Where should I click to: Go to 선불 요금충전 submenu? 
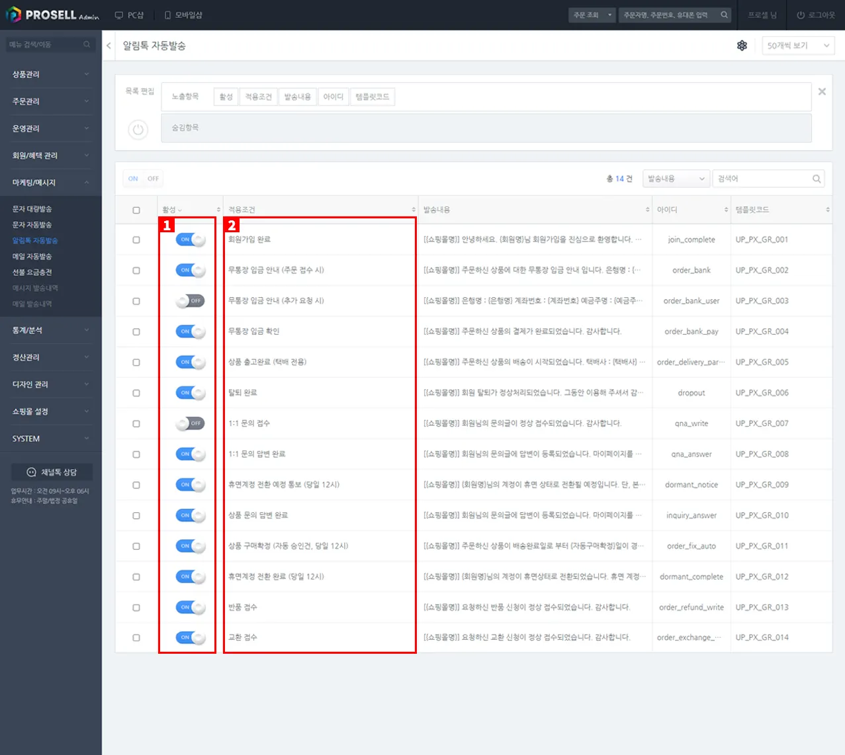click(32, 273)
